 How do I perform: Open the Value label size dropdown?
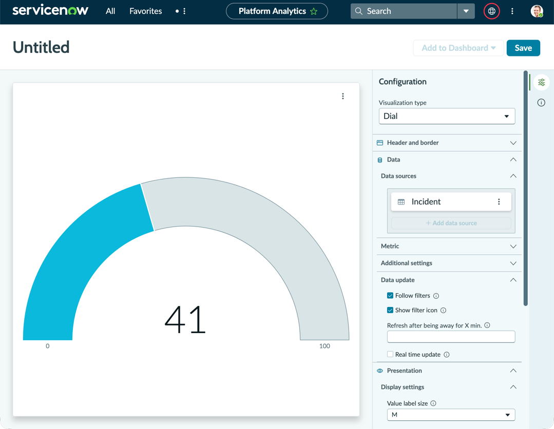[451, 415]
